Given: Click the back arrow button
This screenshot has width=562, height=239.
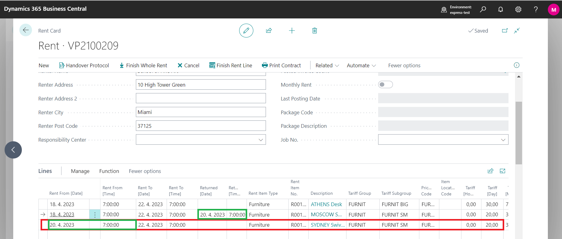Looking at the screenshot, I should pos(26,30).
